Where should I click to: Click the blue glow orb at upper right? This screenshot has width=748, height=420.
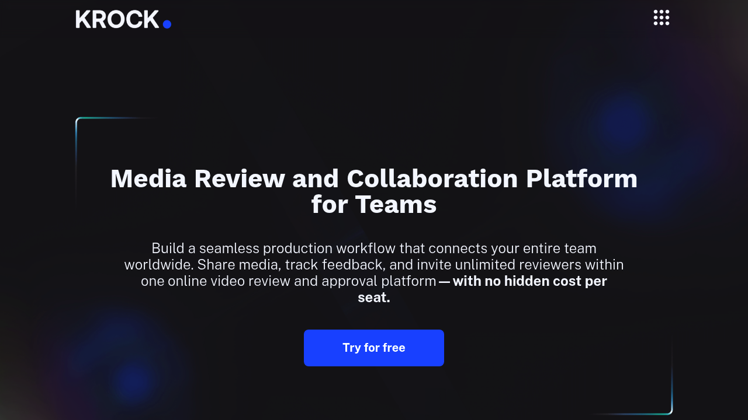tap(624, 124)
